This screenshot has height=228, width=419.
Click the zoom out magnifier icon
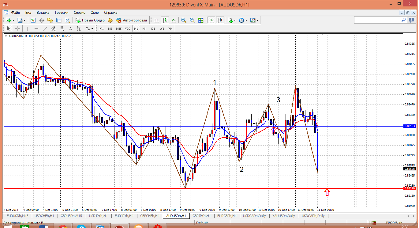pos(192,20)
